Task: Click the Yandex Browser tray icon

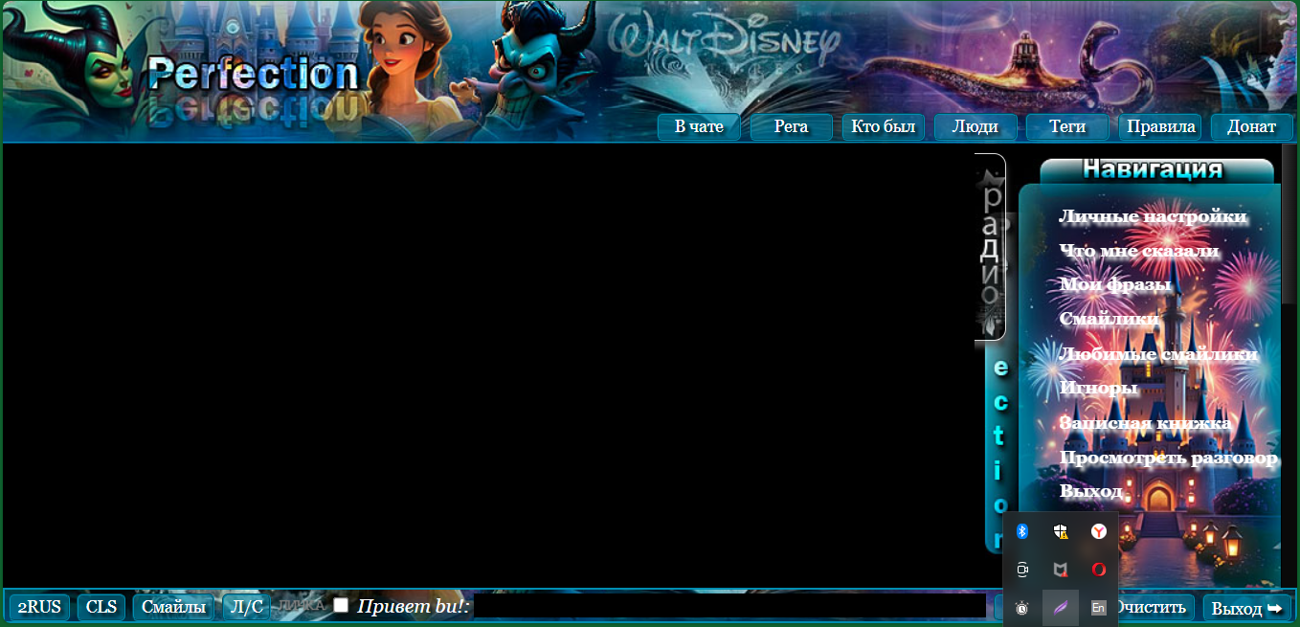Action: (x=1098, y=531)
